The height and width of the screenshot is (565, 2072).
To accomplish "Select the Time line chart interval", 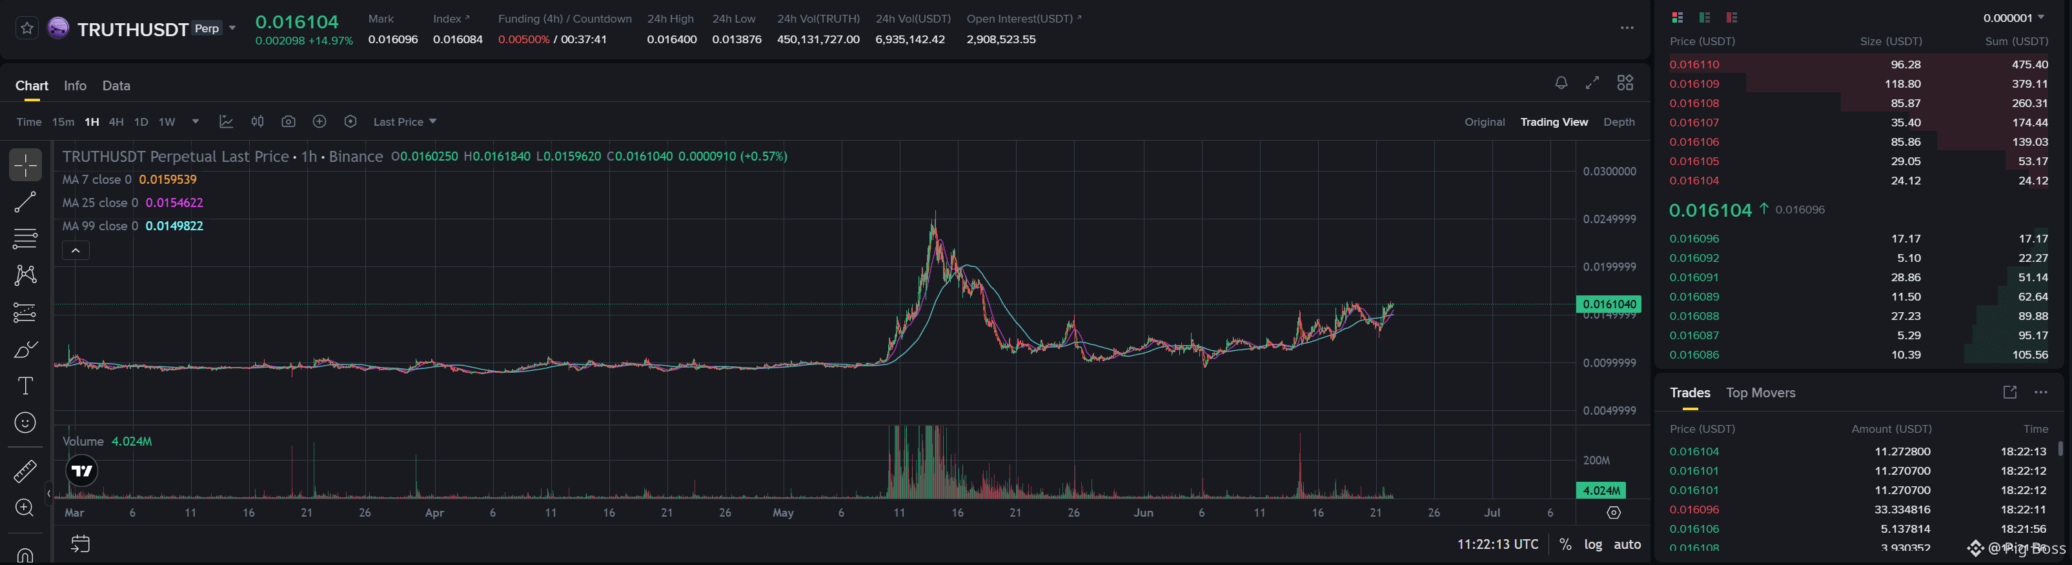I will 29,122.
